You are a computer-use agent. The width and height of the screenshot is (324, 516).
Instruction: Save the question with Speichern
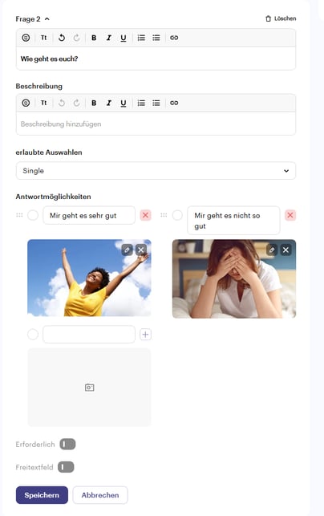[x=42, y=495]
